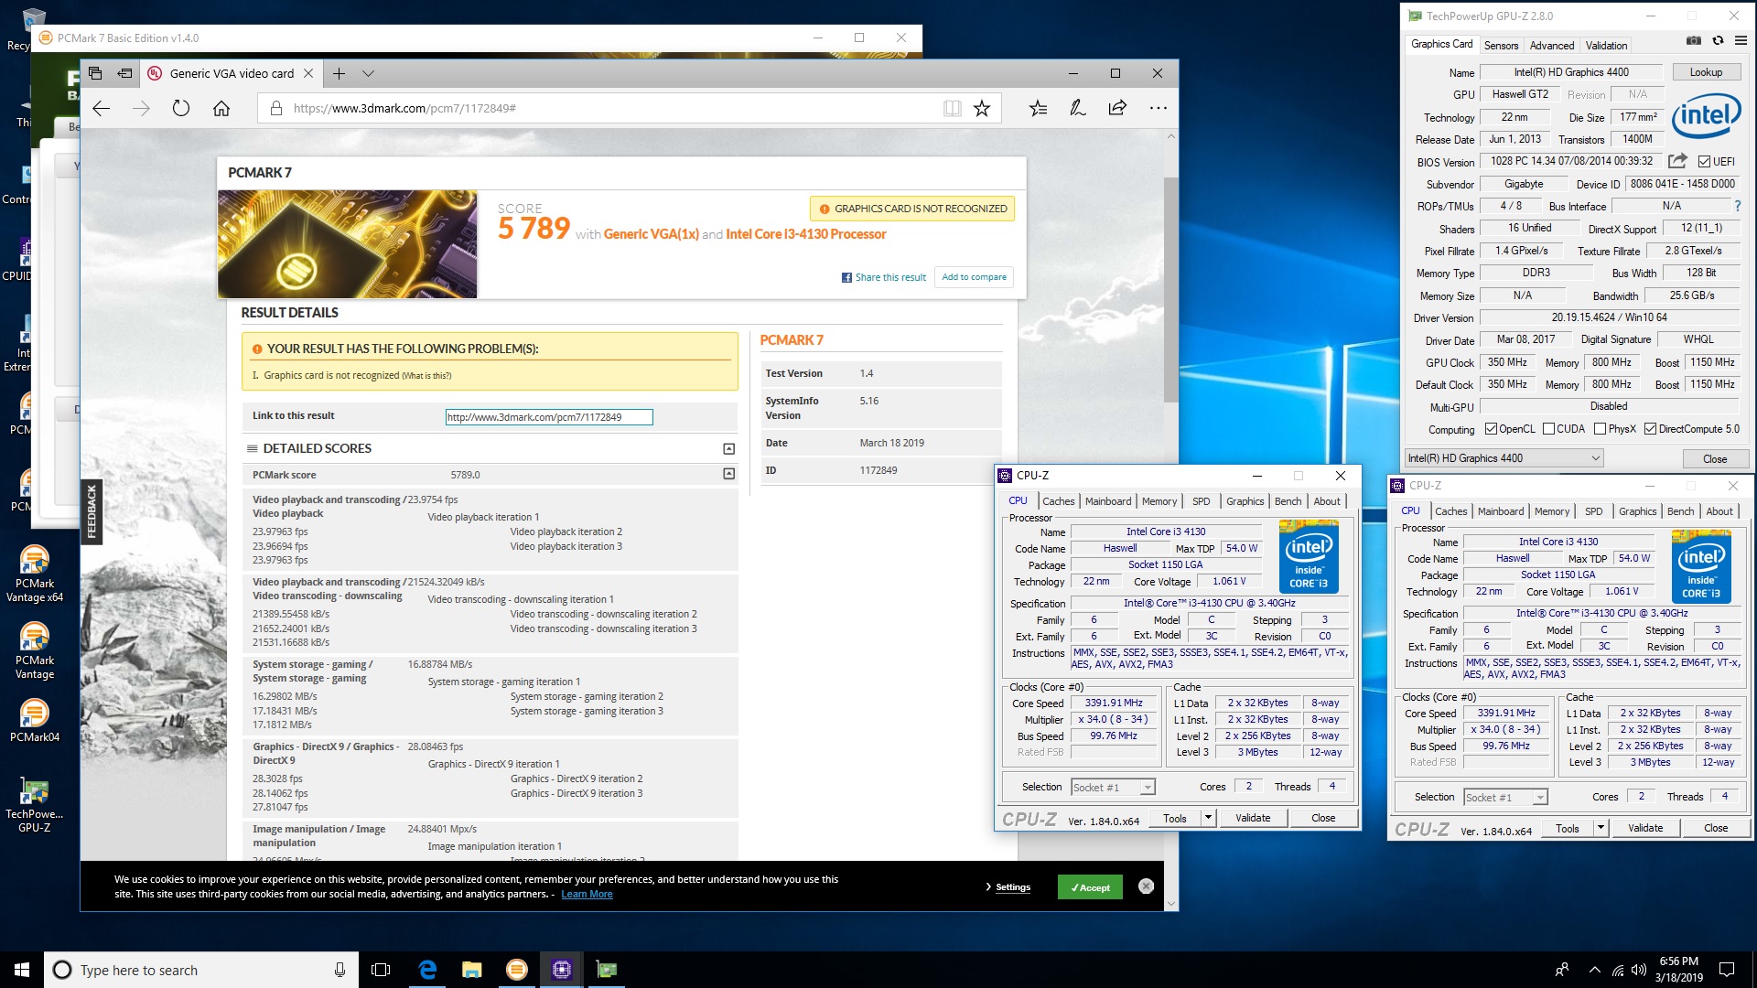Click the result link URL field

tap(549, 417)
